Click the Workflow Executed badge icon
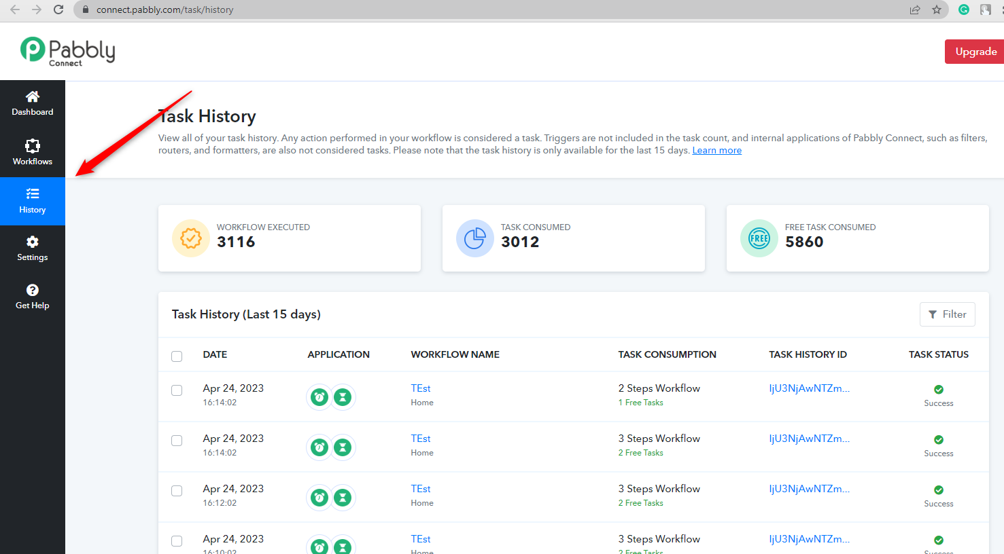Viewport: 1004px width, 554px height. tap(191, 238)
